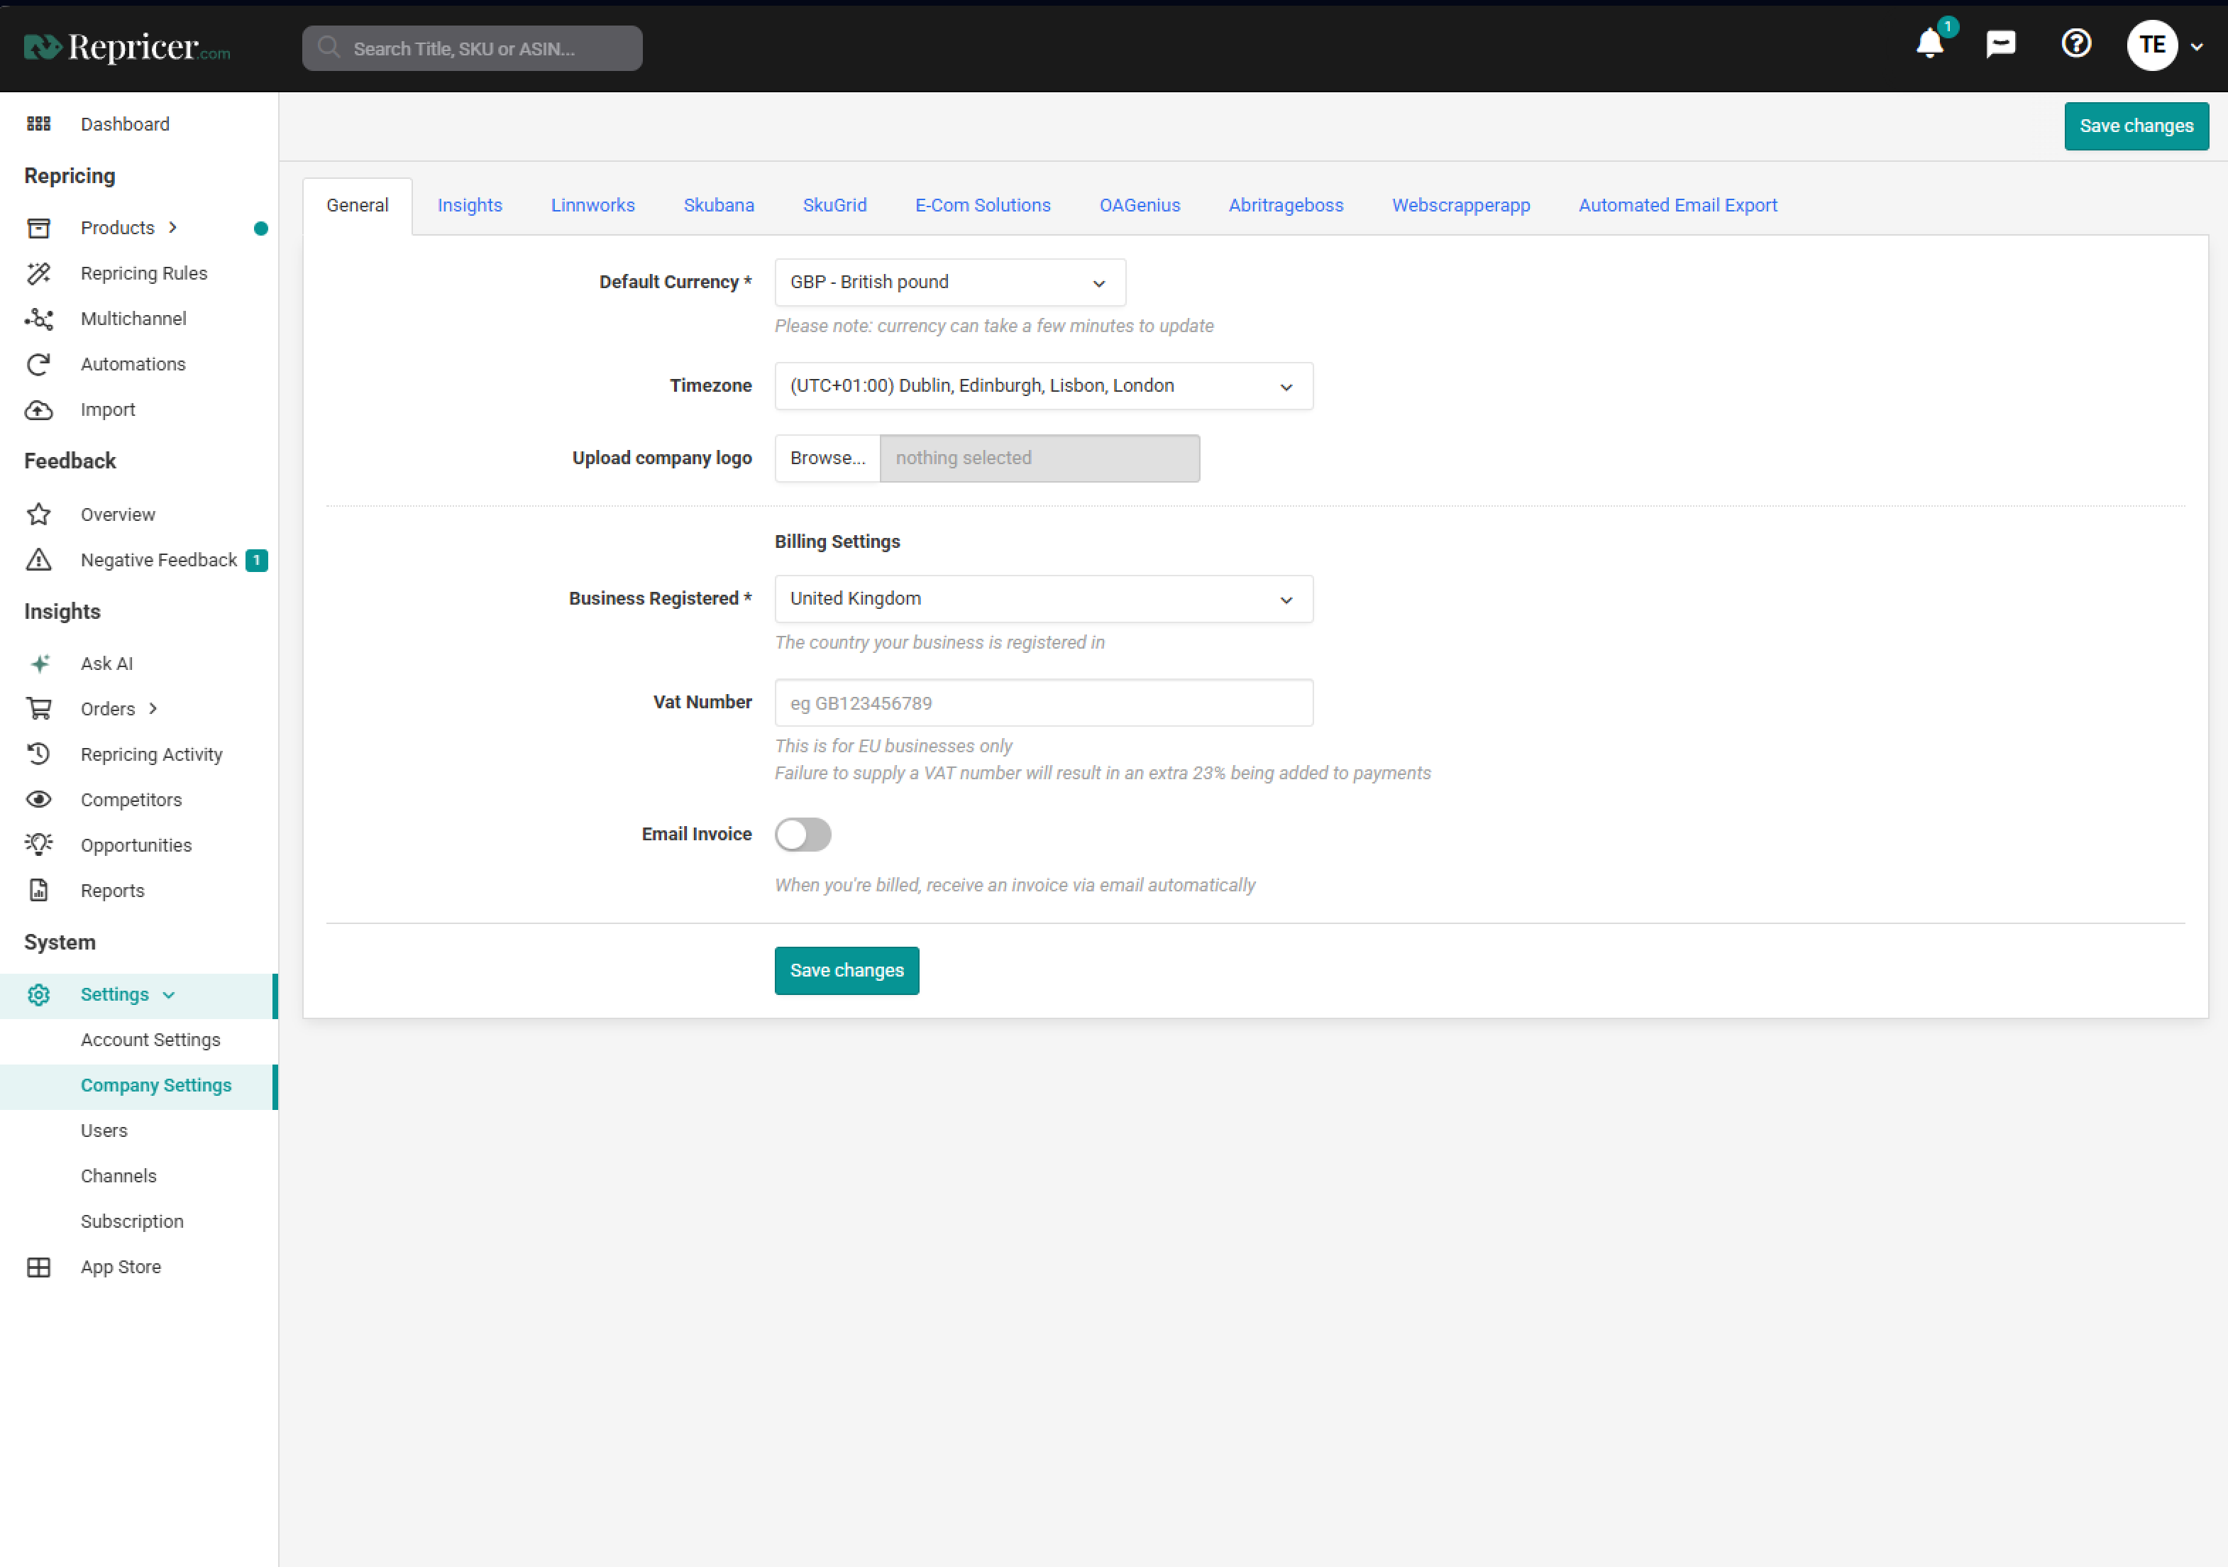The width and height of the screenshot is (2228, 1567).
Task: Open Subscription in the sidebar
Action: (x=132, y=1221)
